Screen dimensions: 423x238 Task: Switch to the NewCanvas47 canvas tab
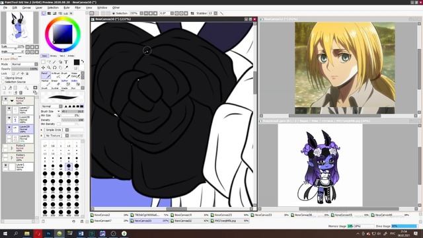pos(110,221)
